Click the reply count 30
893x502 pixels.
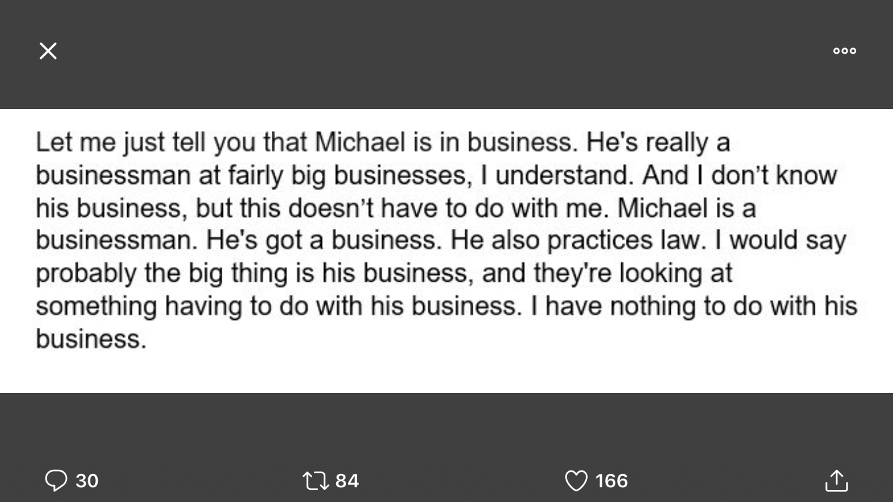[87, 481]
